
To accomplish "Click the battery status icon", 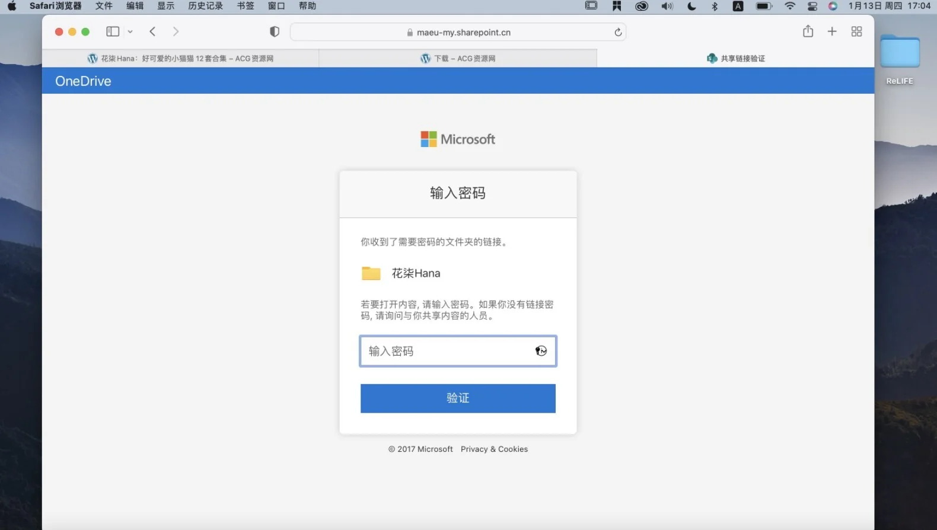I will coord(764,6).
